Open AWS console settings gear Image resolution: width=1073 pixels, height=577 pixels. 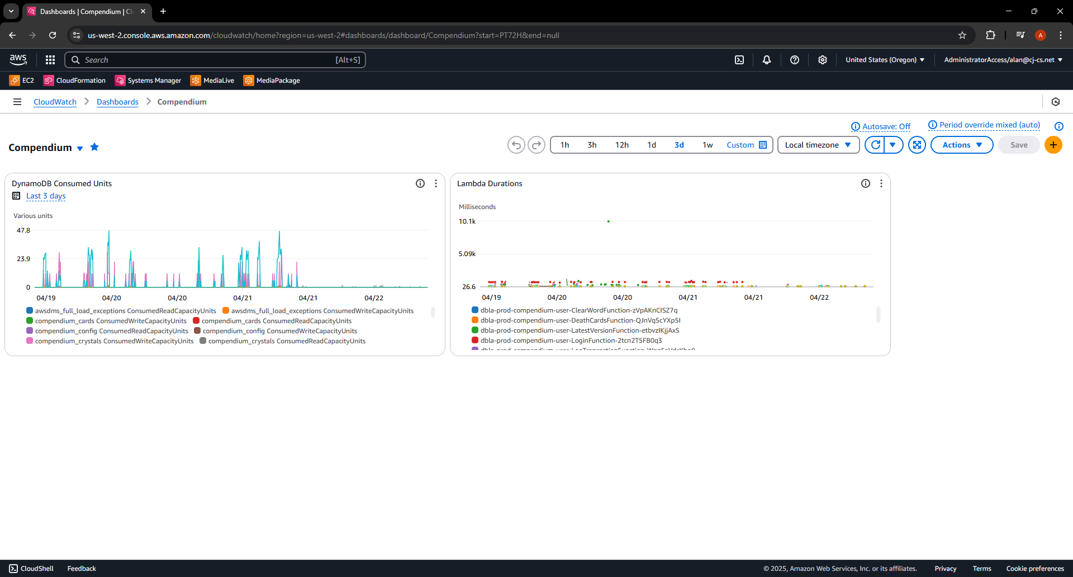tap(823, 60)
